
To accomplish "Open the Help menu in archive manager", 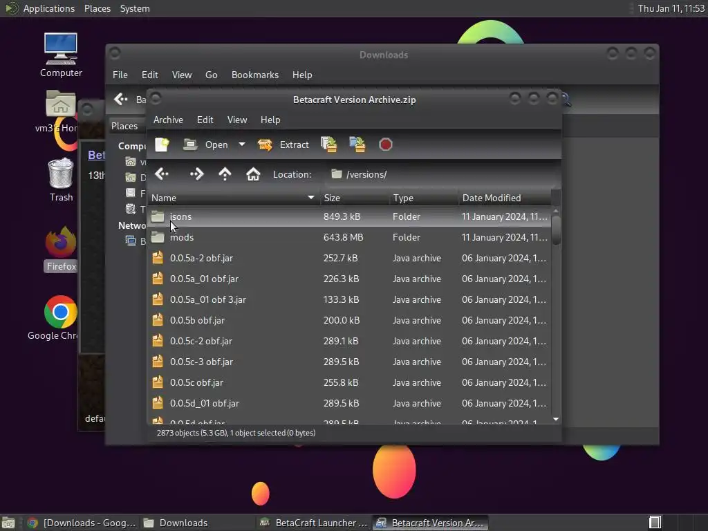I will [270, 120].
